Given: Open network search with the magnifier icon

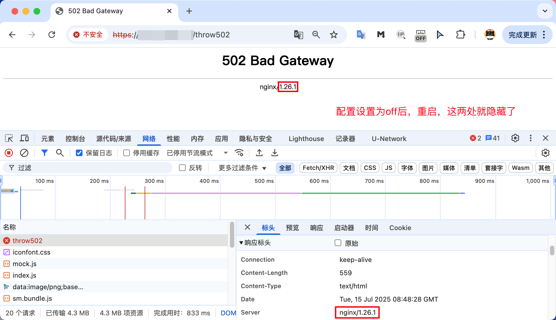Looking at the screenshot, I should (x=60, y=153).
